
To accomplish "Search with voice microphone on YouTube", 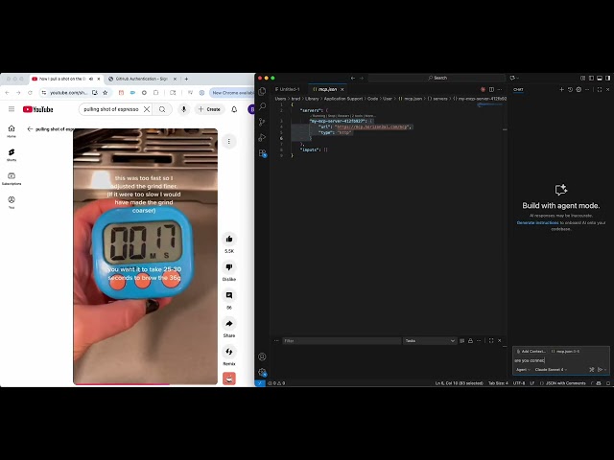I will point(183,109).
